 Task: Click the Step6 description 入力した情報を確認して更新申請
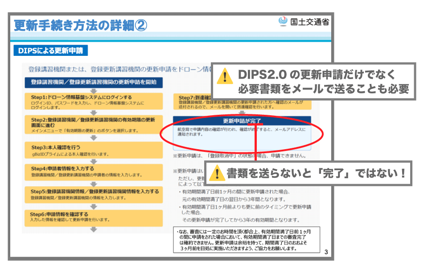click(70, 220)
